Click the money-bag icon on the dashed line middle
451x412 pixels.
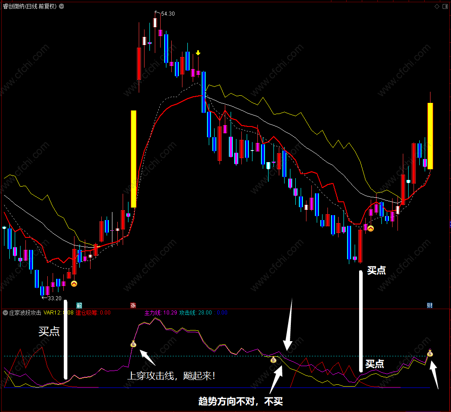click(x=273, y=359)
